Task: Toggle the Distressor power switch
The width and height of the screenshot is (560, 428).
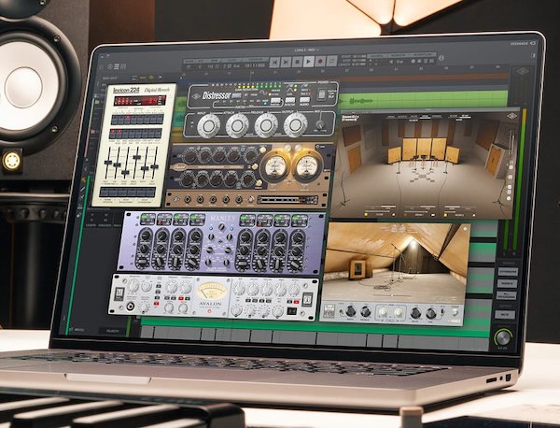Action: point(322,94)
